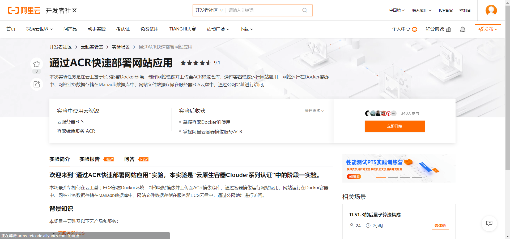The height and width of the screenshot is (239, 510).
Task: Select the 实验简介 tab
Action: click(x=59, y=159)
